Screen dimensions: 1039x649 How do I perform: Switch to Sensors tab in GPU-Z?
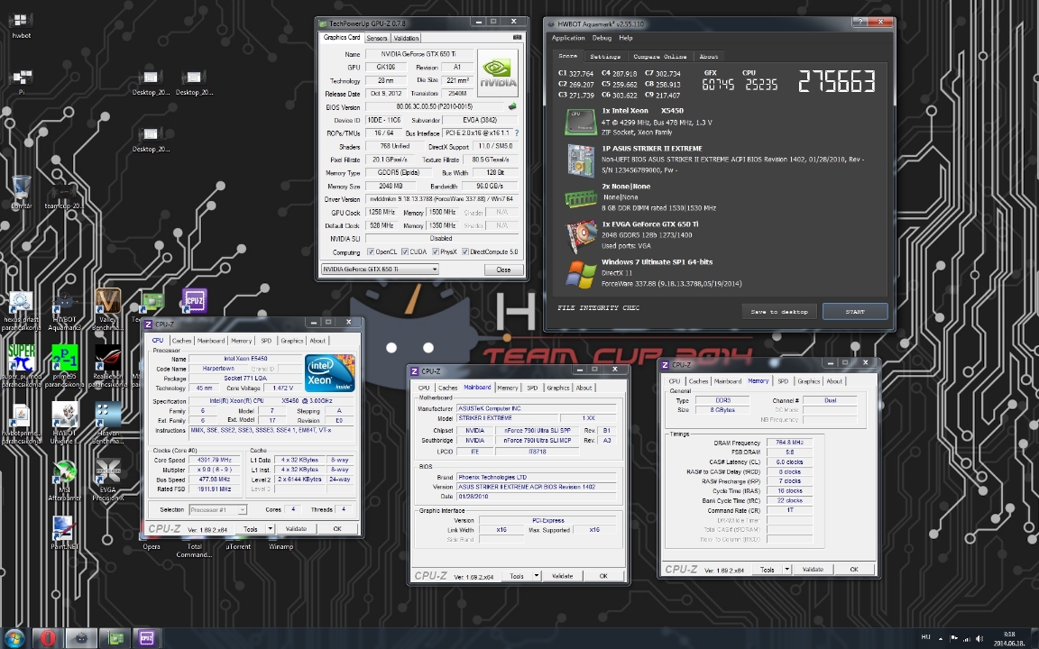click(376, 39)
